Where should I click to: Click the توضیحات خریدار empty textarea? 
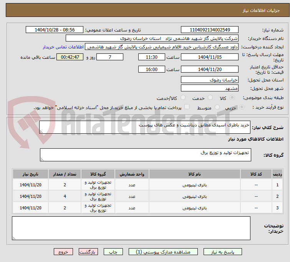click(x=131, y=228)
